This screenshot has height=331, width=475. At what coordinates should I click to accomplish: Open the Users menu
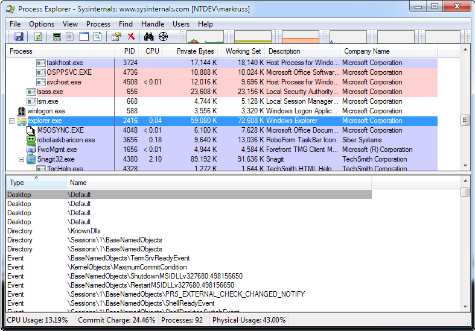click(181, 24)
